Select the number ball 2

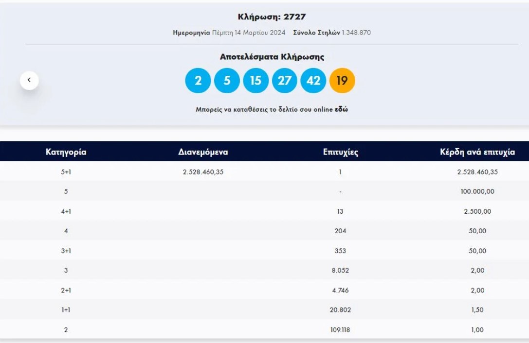[198, 81]
